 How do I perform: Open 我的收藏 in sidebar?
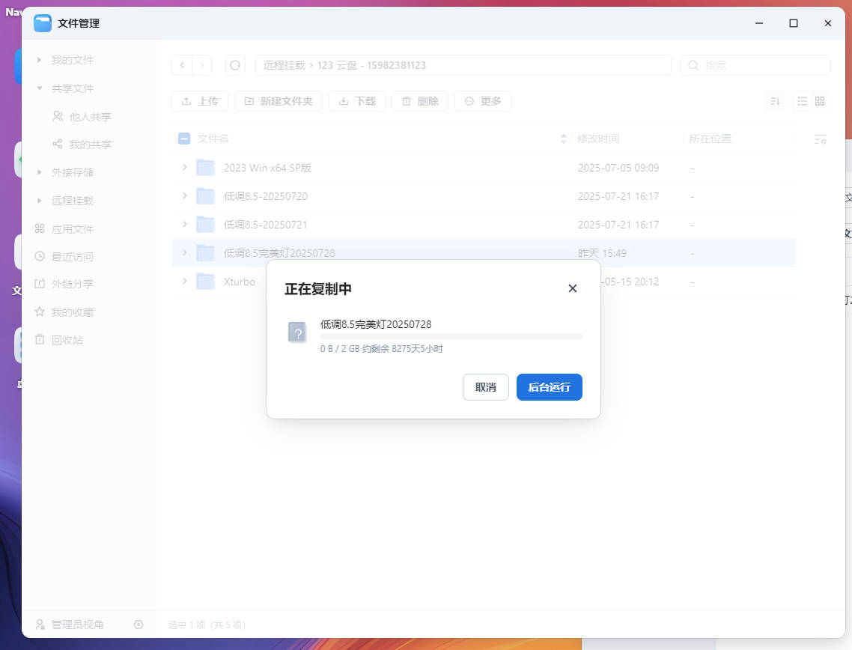click(73, 312)
